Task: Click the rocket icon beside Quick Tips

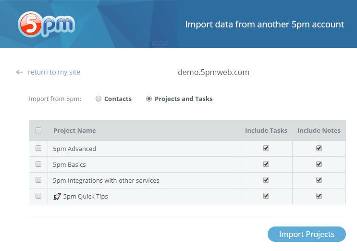Action: 57,196
